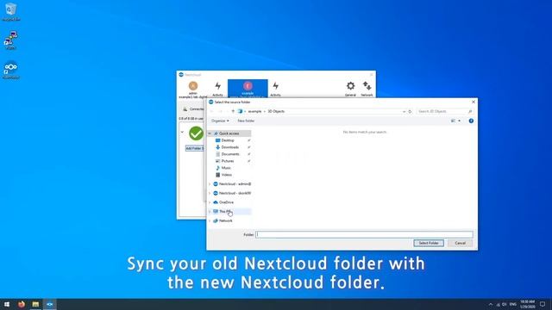Open the Nextcloud desktop shortcut
This screenshot has width=552, height=310.
[11, 70]
